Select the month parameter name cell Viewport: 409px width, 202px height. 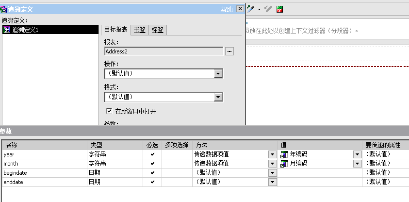click(45, 164)
